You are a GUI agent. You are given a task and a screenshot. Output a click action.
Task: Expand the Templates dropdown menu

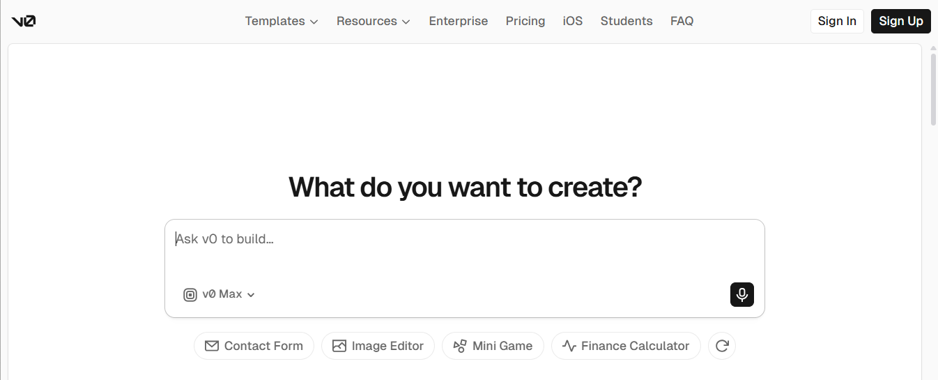[x=281, y=21]
